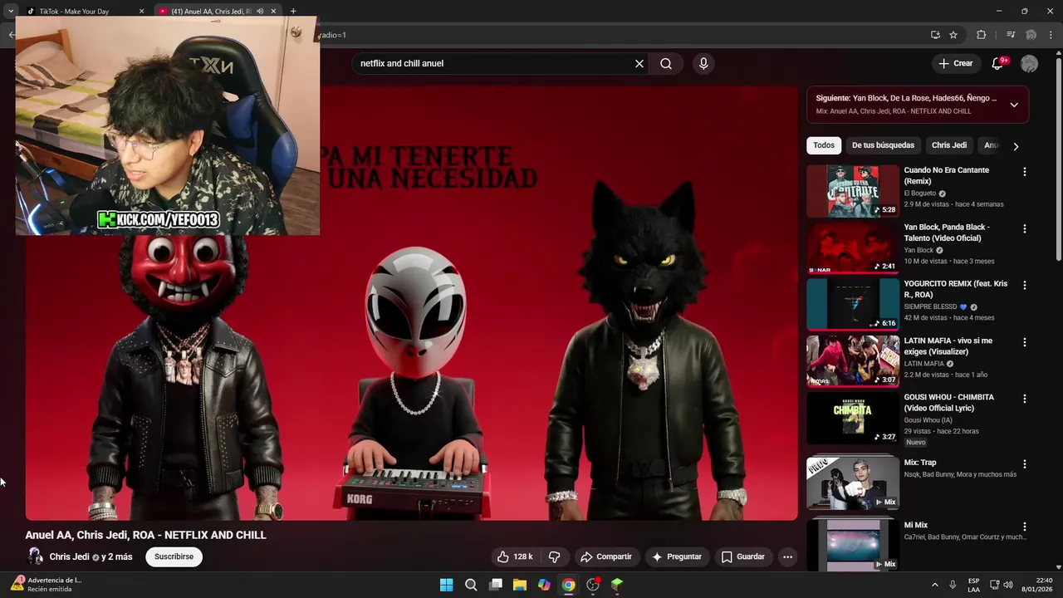This screenshot has width=1063, height=598.
Task: Click the Crear button
Action: tap(955, 63)
